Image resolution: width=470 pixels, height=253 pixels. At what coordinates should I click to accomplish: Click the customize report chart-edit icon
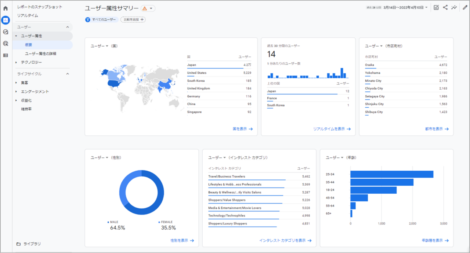tap(436, 7)
